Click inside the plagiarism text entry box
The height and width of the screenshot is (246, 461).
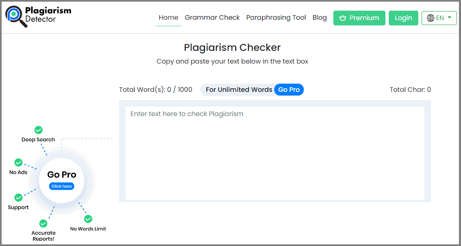275,153
